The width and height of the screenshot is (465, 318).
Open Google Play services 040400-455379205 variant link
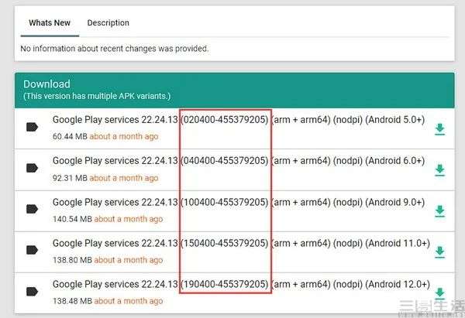[x=239, y=161]
